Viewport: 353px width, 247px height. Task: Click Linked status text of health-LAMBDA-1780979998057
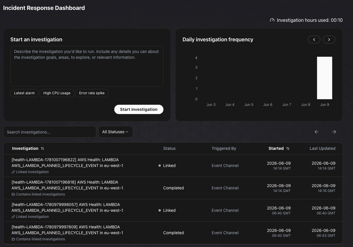tap(169, 210)
